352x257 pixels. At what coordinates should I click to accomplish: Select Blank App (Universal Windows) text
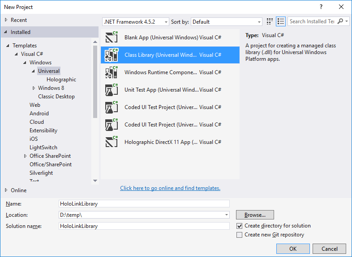tap(161, 38)
